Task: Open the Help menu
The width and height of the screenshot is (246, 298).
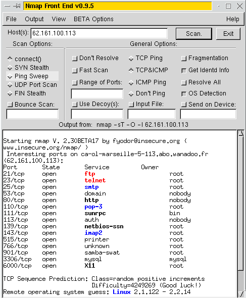Action: click(x=233, y=19)
